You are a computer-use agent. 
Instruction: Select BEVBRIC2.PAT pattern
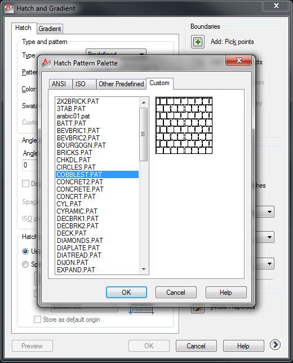[97, 138]
